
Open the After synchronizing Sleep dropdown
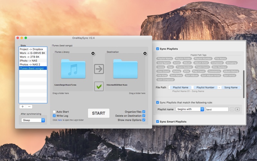pos(33,120)
